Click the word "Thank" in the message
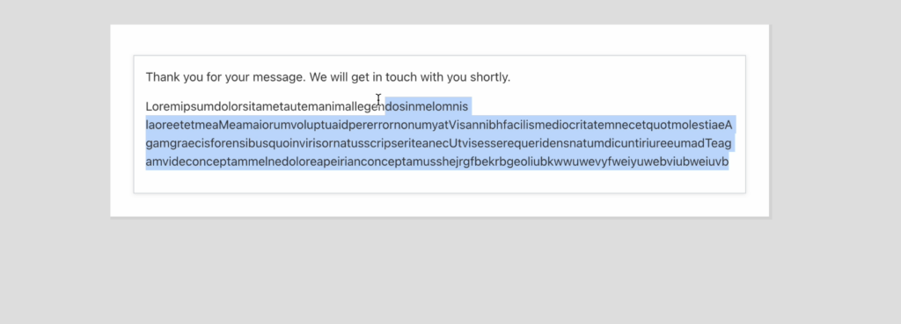901x324 pixels. point(162,77)
